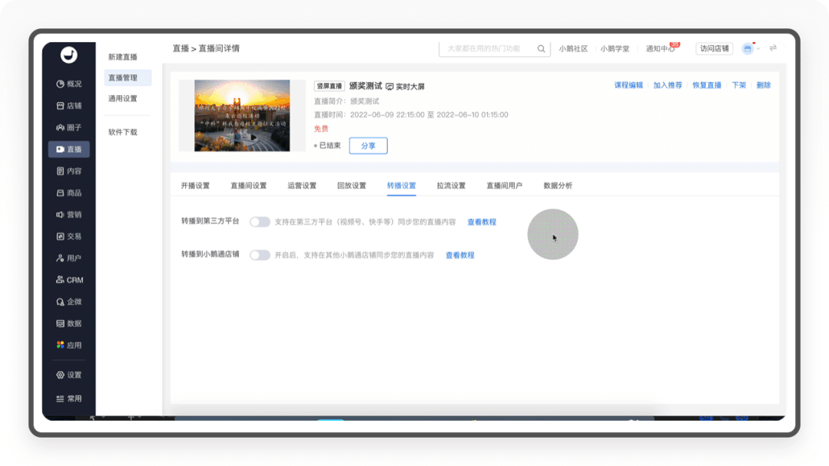Open the 圈子 community section
The image size is (829, 466).
pyautogui.click(x=68, y=127)
